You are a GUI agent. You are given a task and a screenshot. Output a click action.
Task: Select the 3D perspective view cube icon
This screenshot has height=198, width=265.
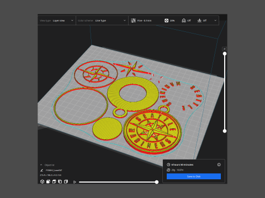click(42, 182)
